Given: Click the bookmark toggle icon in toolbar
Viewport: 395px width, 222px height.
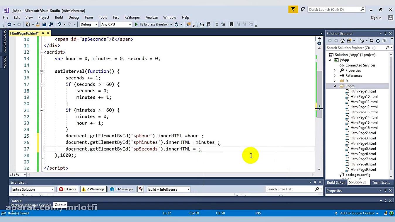Looking at the screenshot, I should tap(231, 25).
